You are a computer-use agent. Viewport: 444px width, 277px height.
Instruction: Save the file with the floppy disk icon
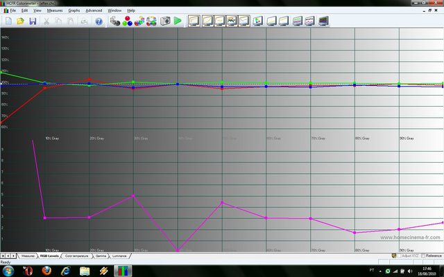point(33,21)
